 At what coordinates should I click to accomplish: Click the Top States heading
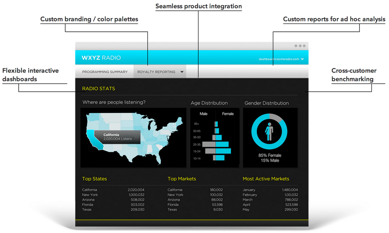click(94, 179)
